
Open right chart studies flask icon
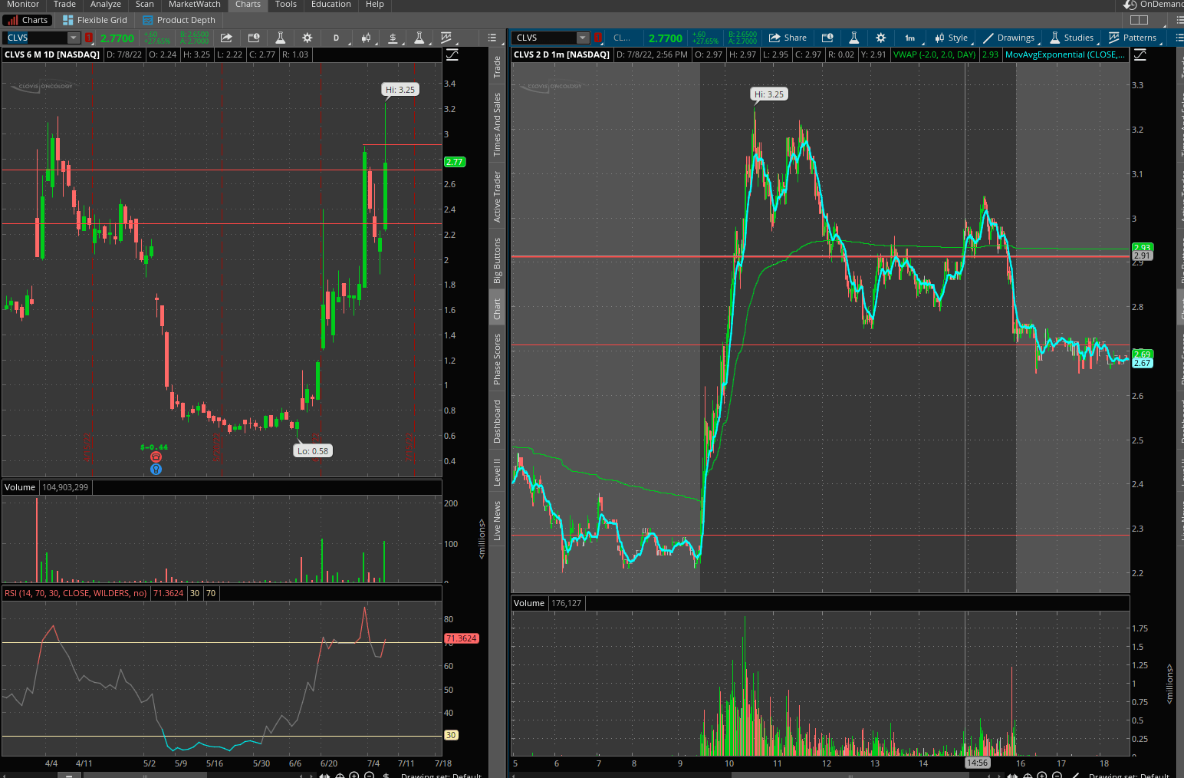(853, 38)
